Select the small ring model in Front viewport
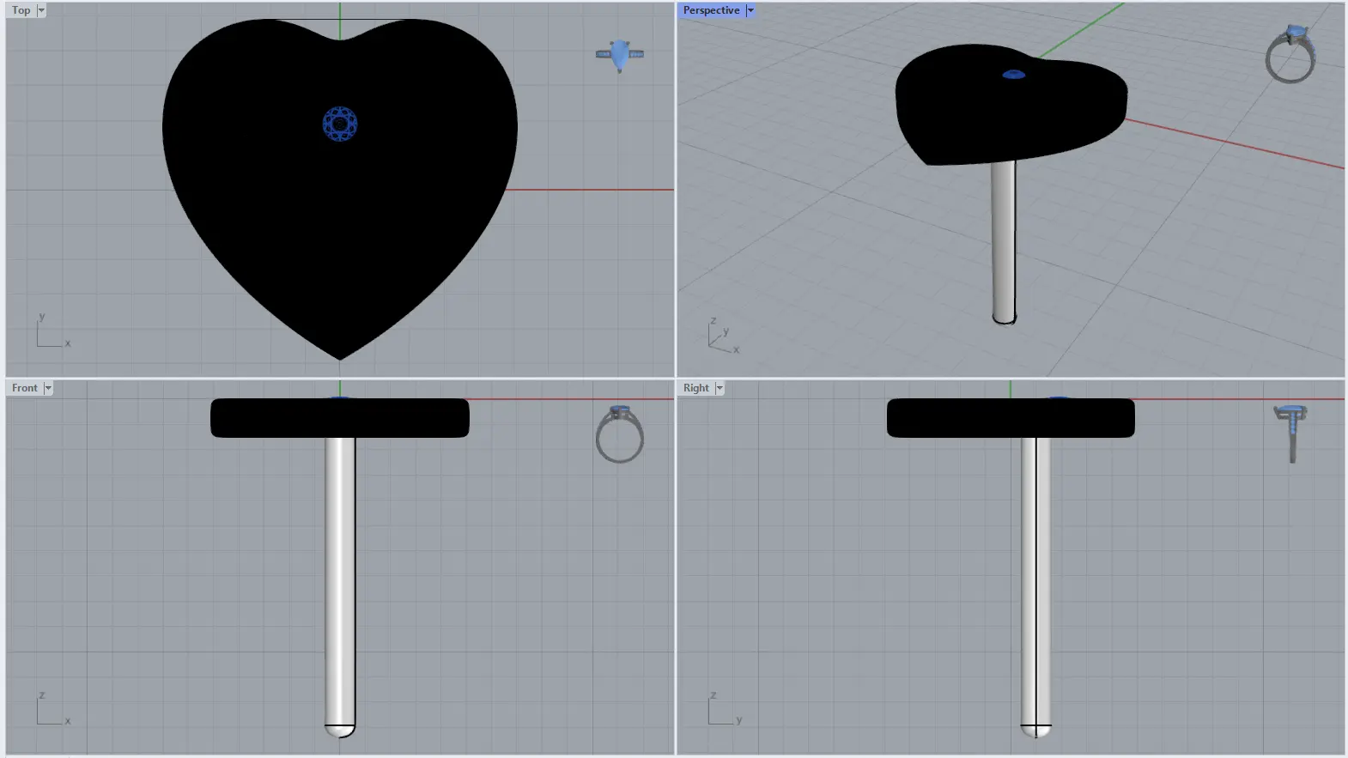The width and height of the screenshot is (1348, 758). 619,434
